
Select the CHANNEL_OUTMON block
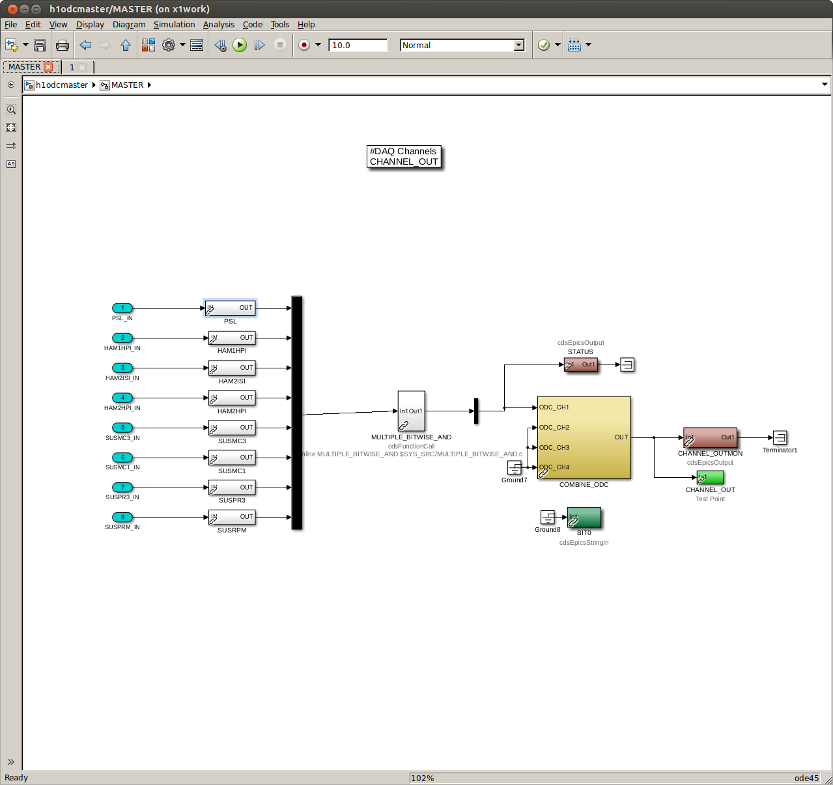tap(710, 437)
